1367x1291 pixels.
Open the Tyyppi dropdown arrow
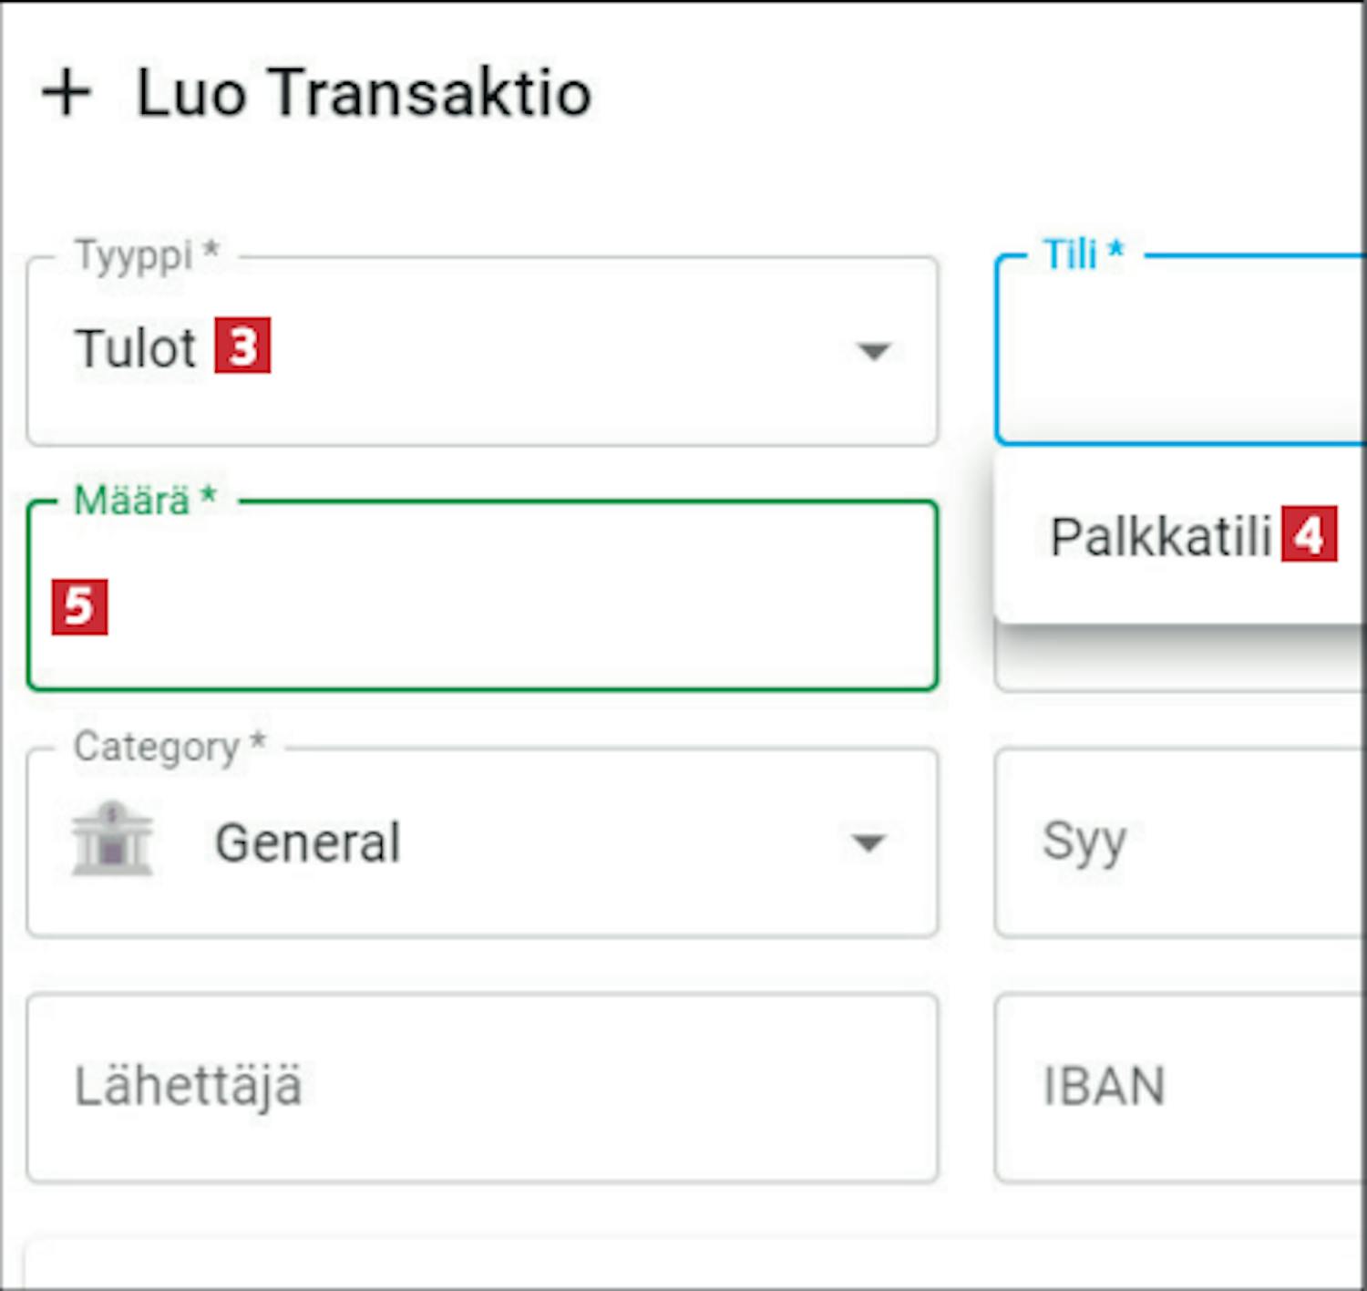coord(873,351)
